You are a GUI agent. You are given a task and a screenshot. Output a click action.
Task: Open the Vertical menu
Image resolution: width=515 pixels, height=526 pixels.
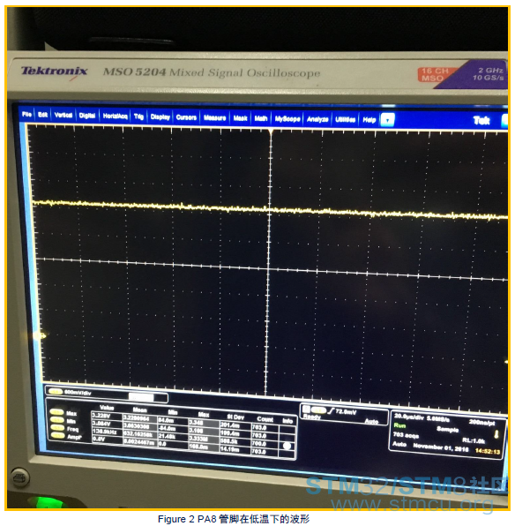click(x=63, y=115)
